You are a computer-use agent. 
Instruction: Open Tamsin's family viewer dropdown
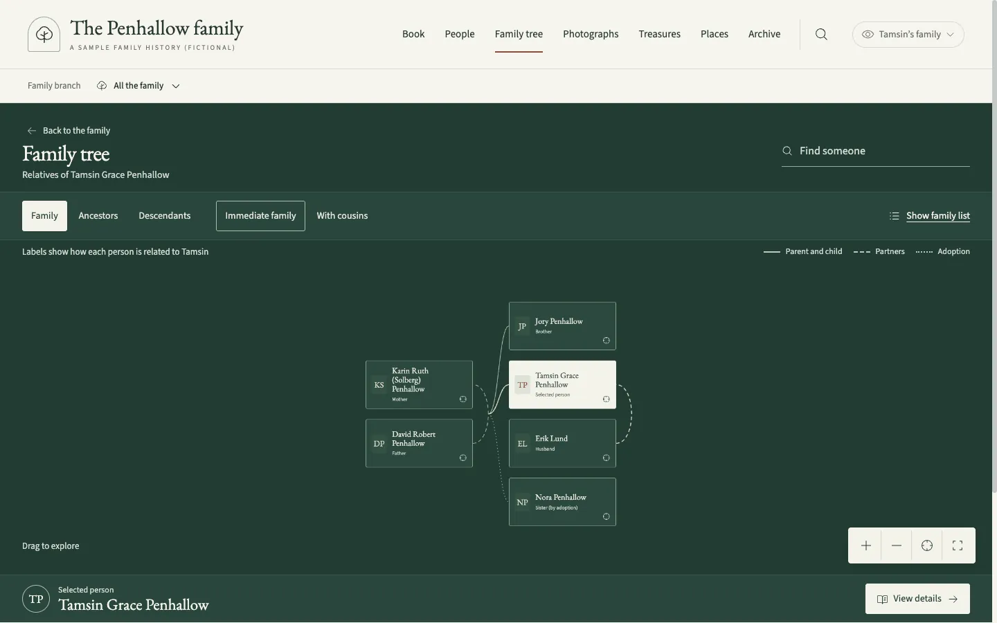tap(908, 35)
